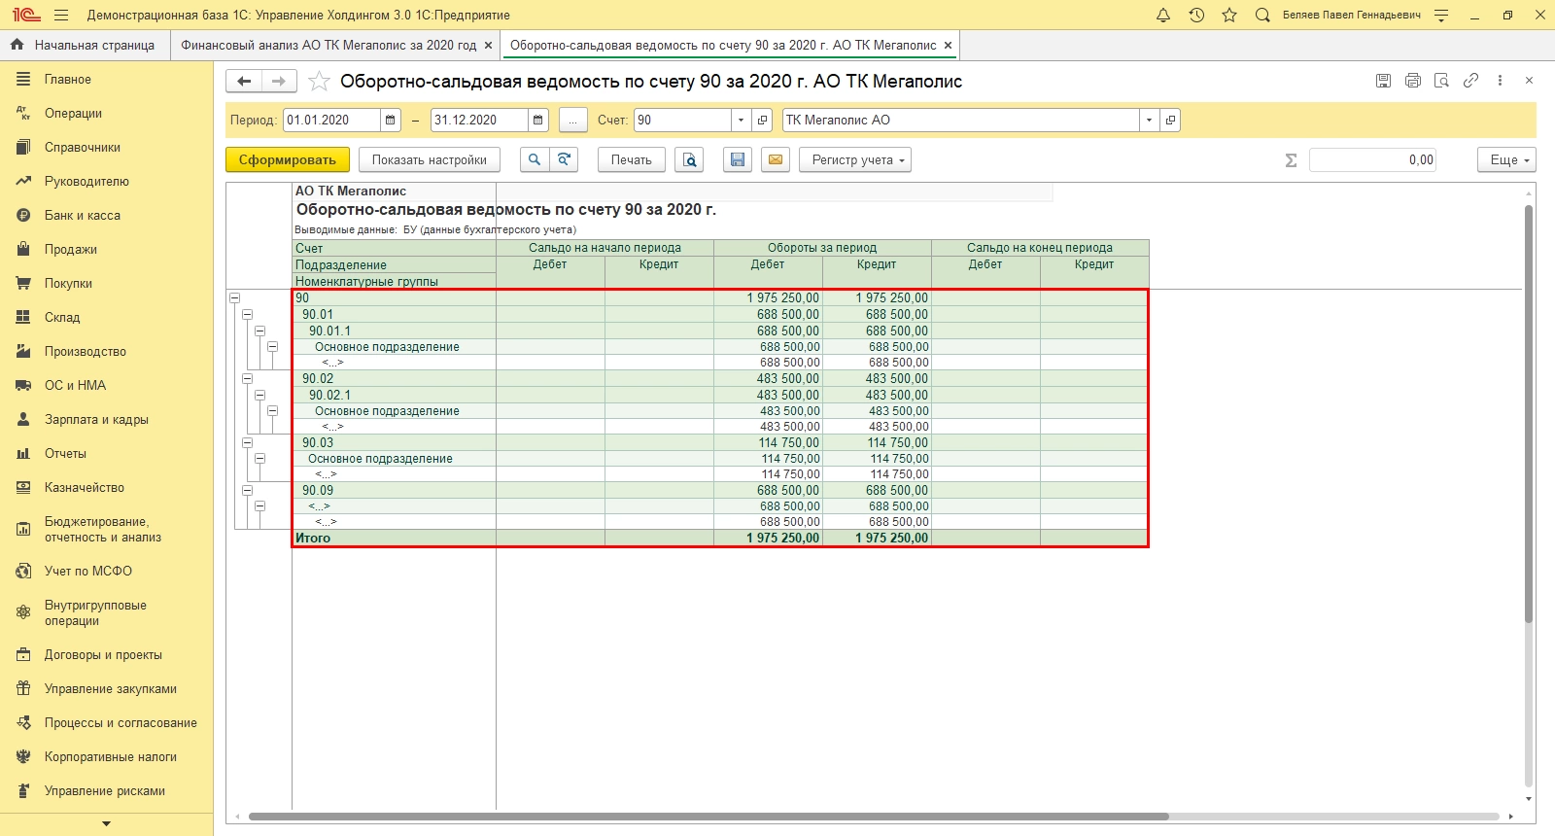The height and width of the screenshot is (836, 1555).
Task: Open the notifications bell in title bar
Action: [x=1163, y=15]
